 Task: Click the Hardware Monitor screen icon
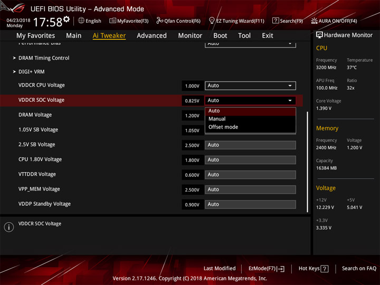tap(319, 35)
